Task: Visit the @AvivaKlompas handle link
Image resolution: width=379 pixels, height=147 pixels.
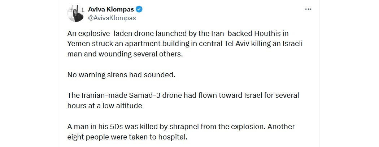Action: tap(112, 18)
